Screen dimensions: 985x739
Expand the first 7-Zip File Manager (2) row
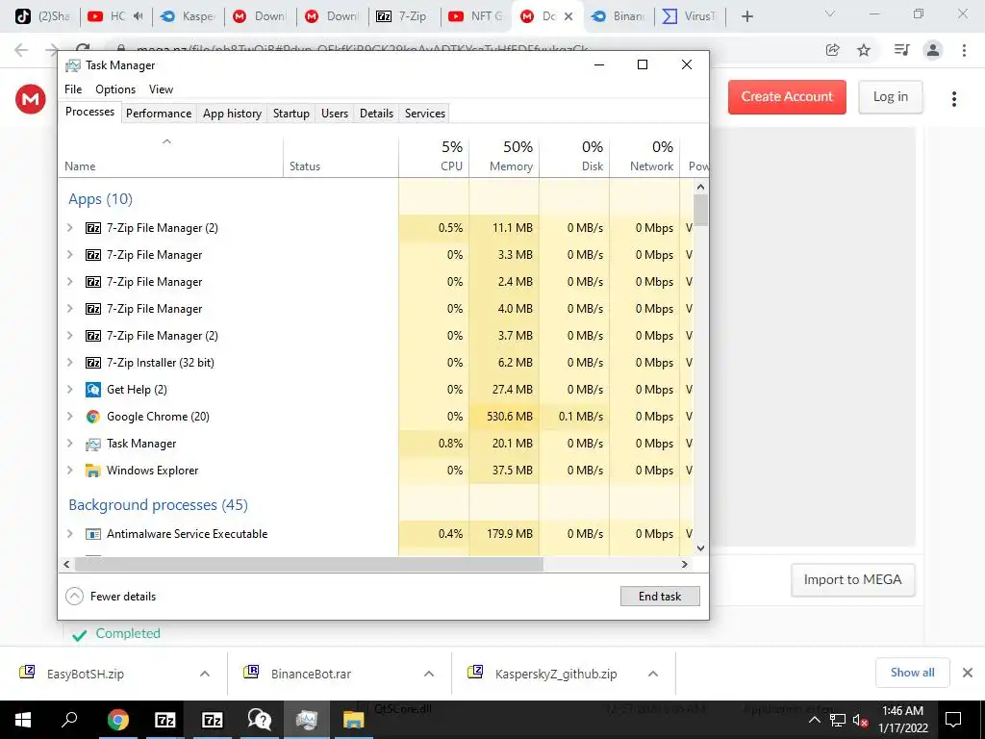(70, 227)
